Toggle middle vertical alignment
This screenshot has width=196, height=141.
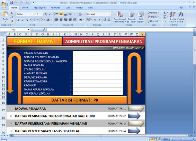(x=61, y=14)
